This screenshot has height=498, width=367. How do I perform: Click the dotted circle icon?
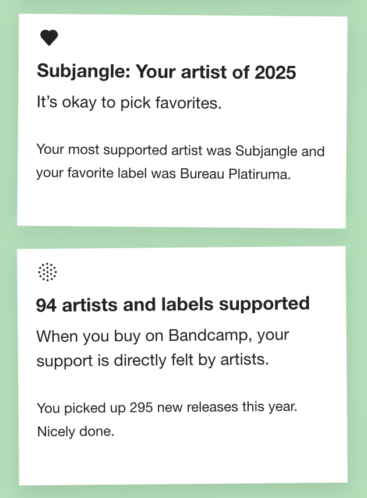tap(47, 271)
